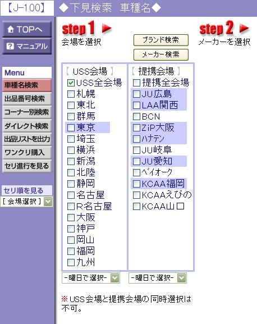The width and height of the screenshot is (257, 324).
Task: Uncheck the USS全会場 checkbox
Action: (71, 83)
